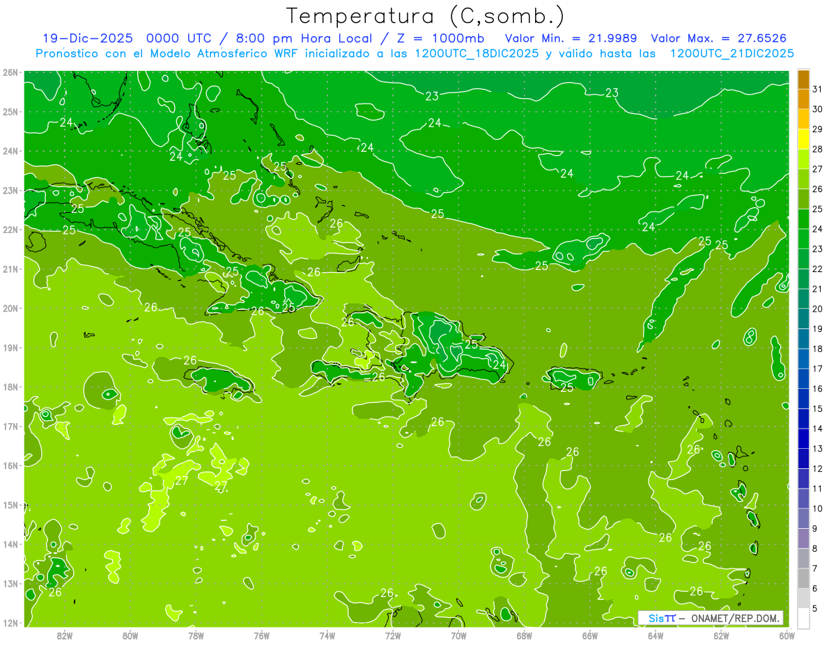Click the 19N latitude axis label
The height and width of the screenshot is (645, 836).
pyautogui.click(x=11, y=348)
